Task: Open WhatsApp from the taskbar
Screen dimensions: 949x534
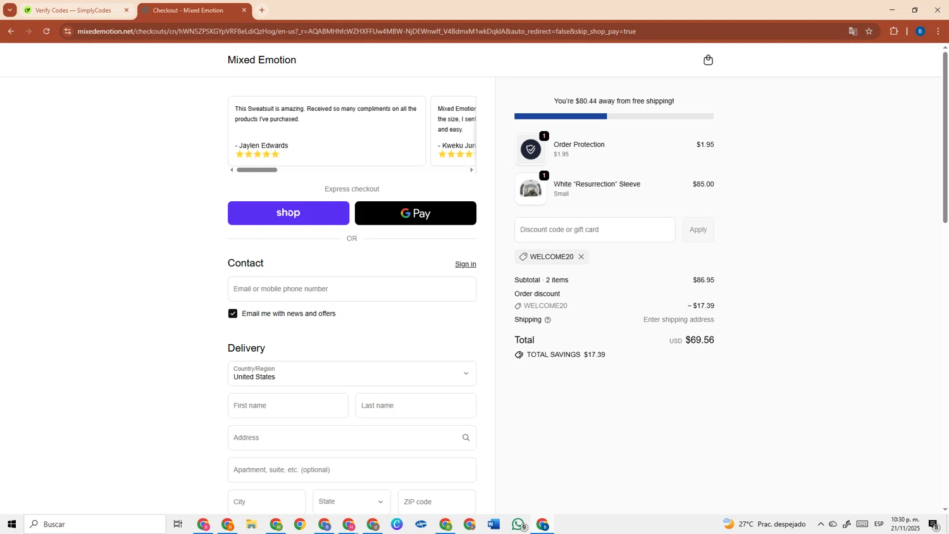Action: [519, 525]
